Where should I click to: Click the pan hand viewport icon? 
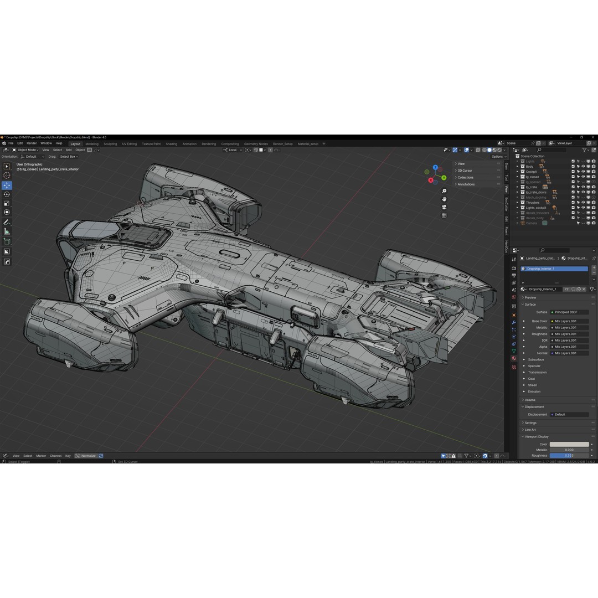tap(444, 199)
